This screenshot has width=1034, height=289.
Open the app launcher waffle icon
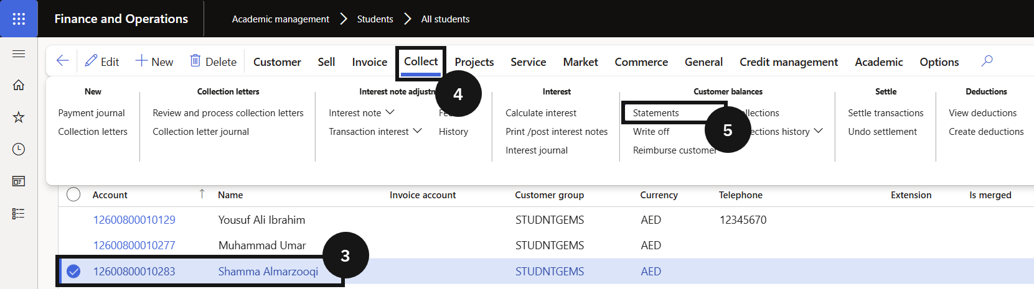(x=19, y=19)
